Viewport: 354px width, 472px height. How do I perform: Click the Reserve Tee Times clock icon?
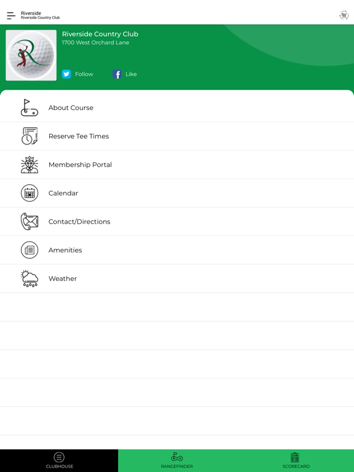coord(29,136)
